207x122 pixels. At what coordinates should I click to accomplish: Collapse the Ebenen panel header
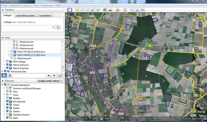pyautogui.click(x=3, y=81)
